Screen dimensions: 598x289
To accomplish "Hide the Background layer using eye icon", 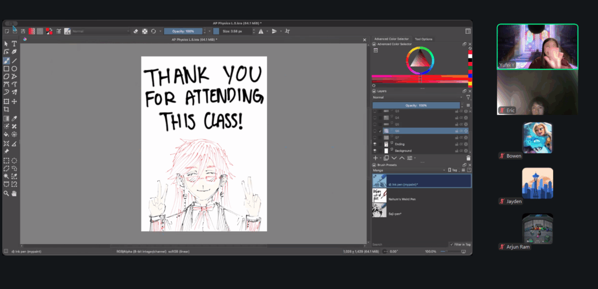I will click(x=375, y=151).
